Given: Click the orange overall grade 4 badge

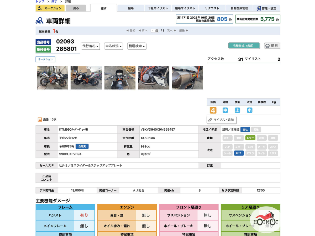Looking at the screenshot, I should (213, 110).
